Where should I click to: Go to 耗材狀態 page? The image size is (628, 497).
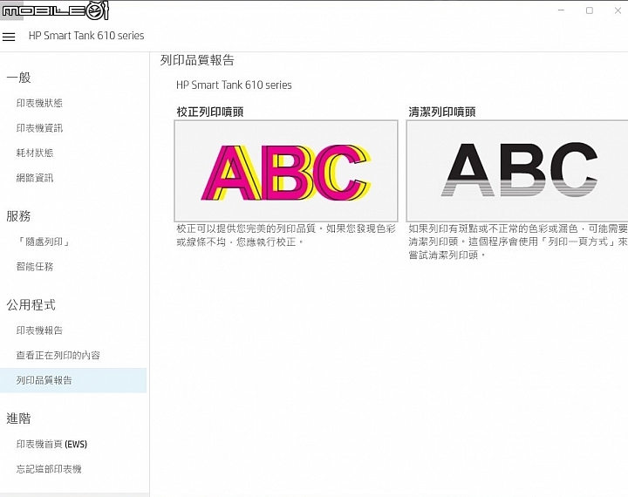[x=34, y=153]
